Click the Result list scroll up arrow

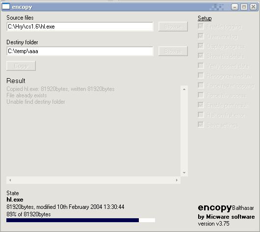click(184, 89)
